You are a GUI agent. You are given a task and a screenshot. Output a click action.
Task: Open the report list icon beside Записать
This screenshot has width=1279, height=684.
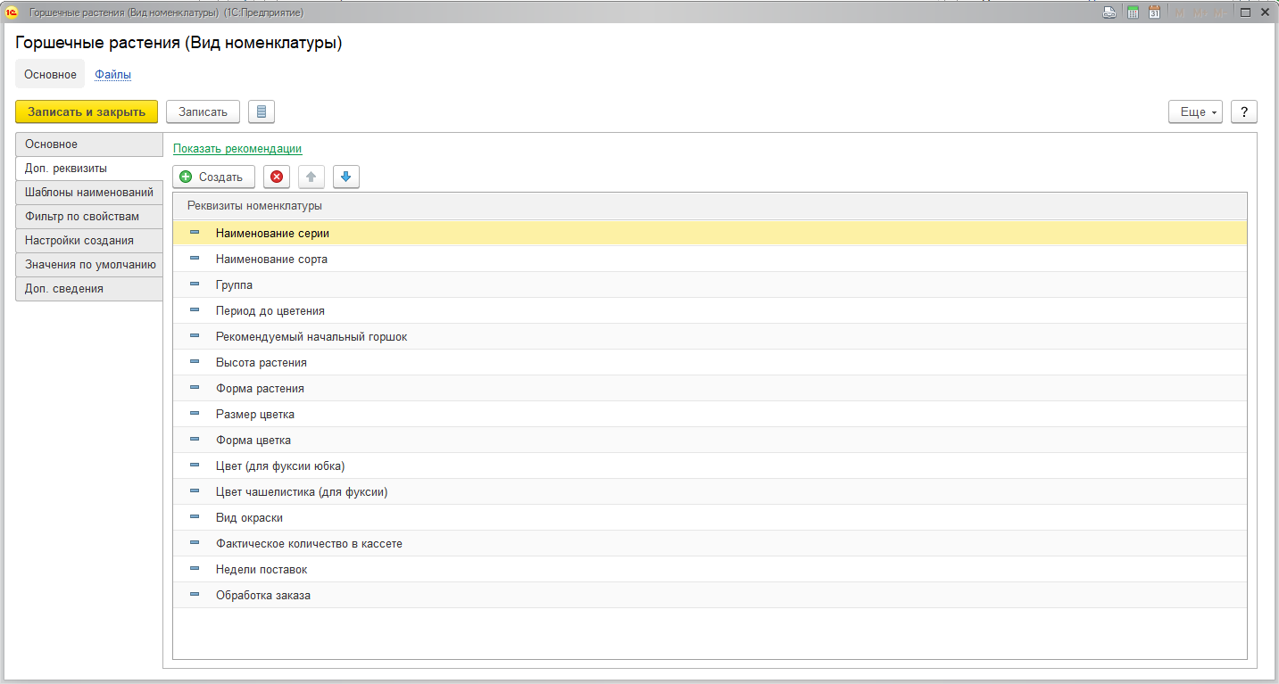point(262,111)
